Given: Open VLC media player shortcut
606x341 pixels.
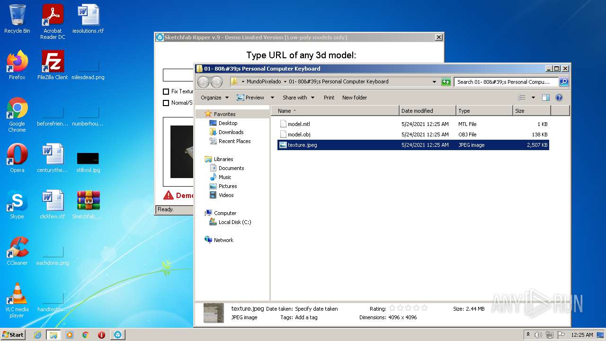Looking at the screenshot, I should coord(17,300).
